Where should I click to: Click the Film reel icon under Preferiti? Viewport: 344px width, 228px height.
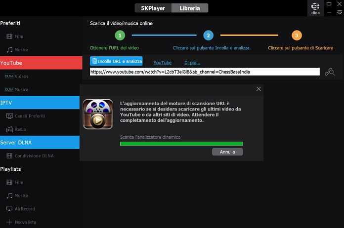pos(9,37)
